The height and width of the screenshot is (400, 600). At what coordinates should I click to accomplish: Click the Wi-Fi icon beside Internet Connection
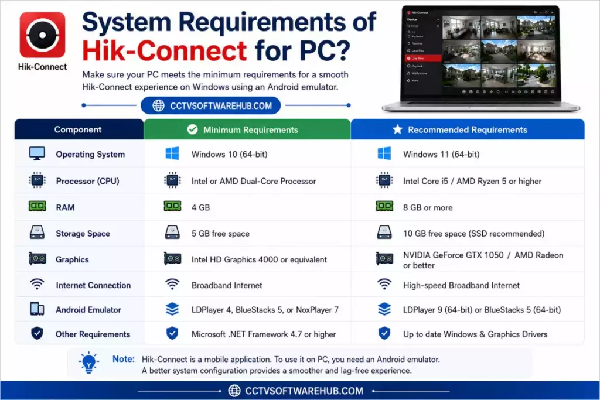pos(37,284)
